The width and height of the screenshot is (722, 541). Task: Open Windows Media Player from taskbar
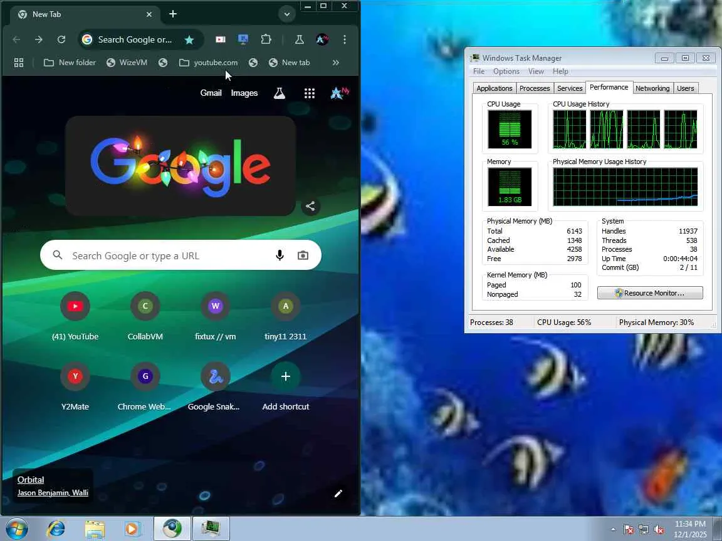tap(133, 528)
